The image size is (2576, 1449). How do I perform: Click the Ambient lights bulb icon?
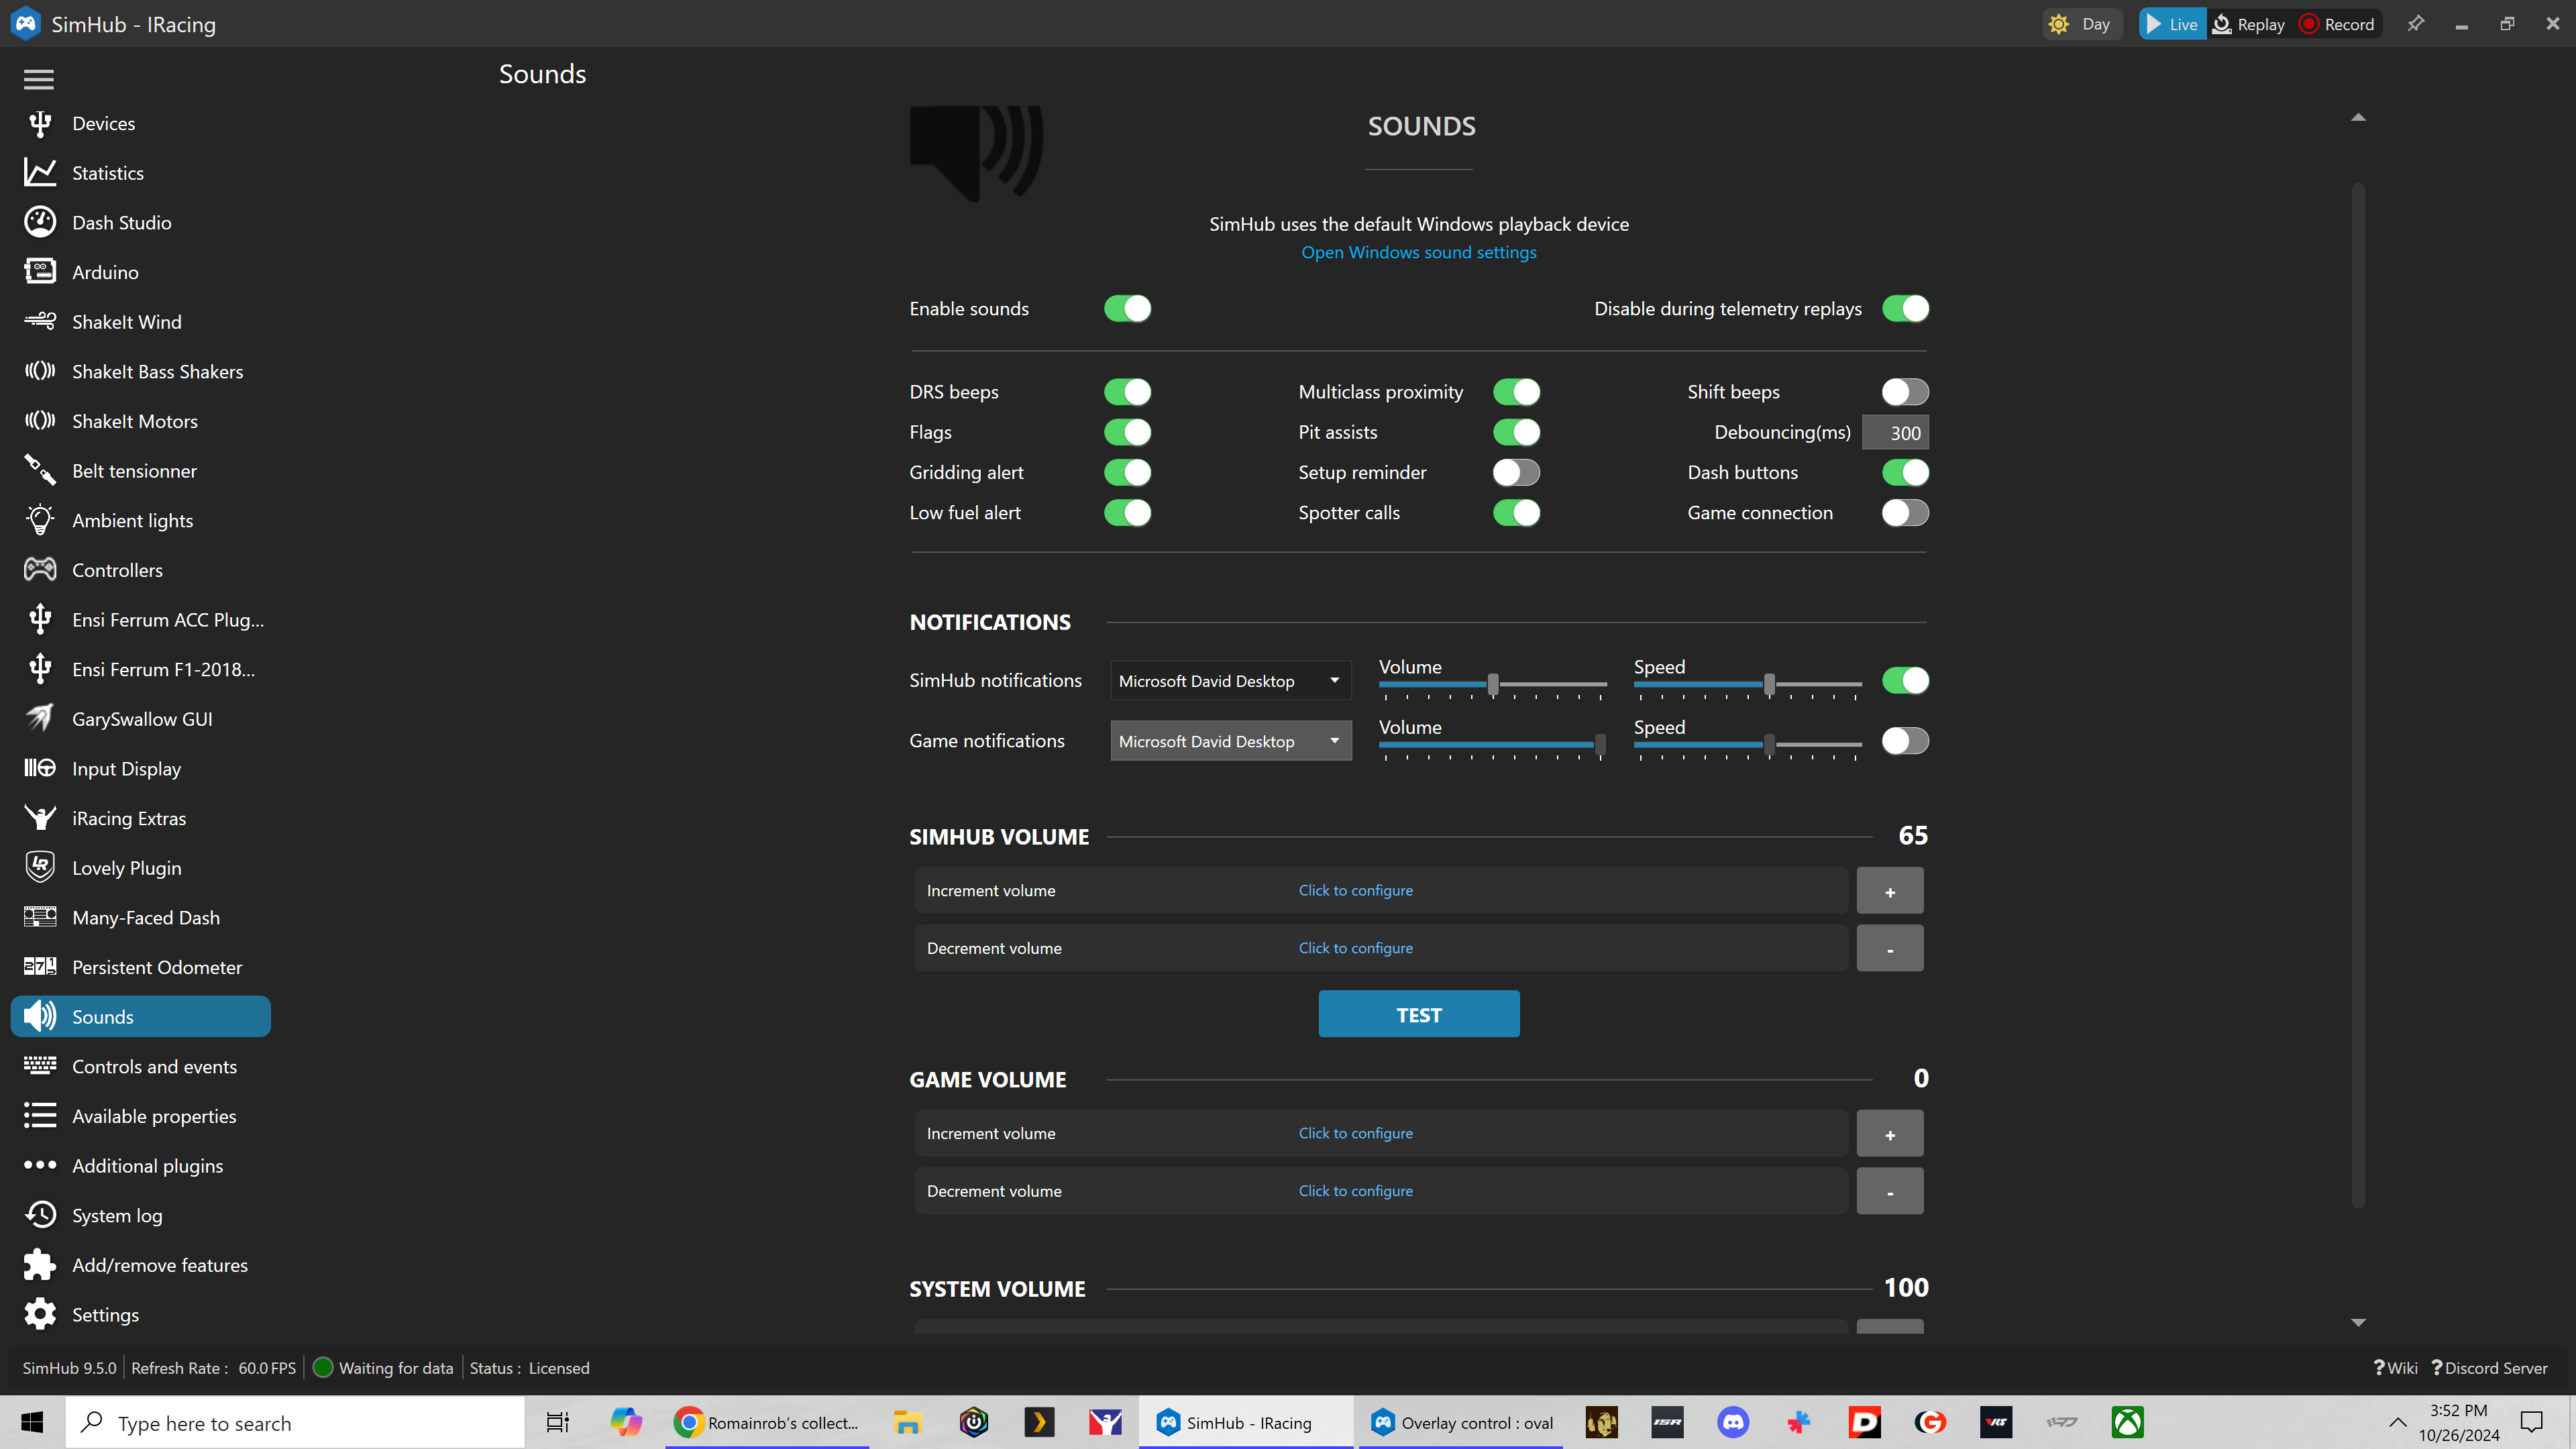click(40, 520)
